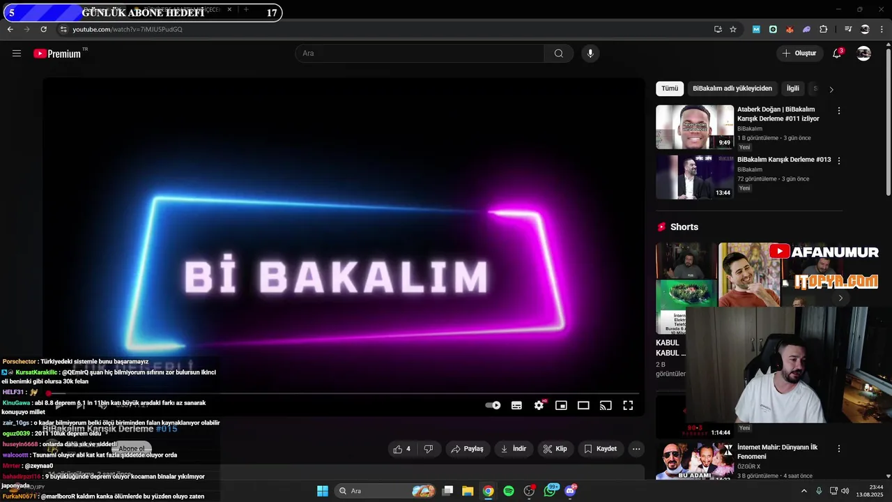Image resolution: width=892 pixels, height=502 pixels.
Task: Show hidden system tray icons
Action: coord(803,491)
